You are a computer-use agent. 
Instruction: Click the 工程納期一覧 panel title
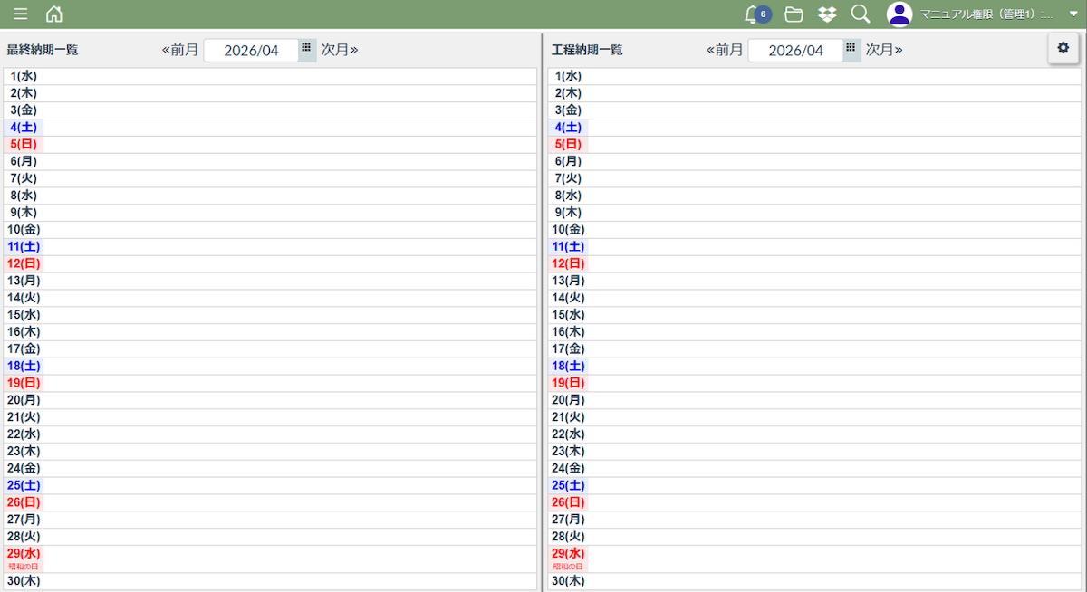[587, 50]
